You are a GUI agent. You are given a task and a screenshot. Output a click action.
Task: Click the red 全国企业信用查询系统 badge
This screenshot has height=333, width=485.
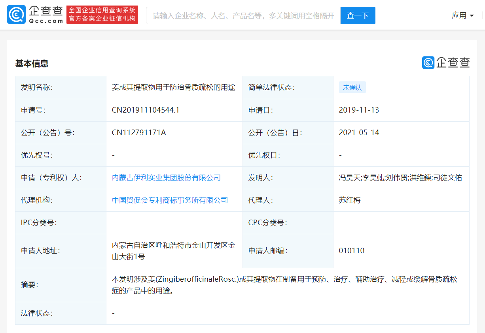click(x=102, y=15)
